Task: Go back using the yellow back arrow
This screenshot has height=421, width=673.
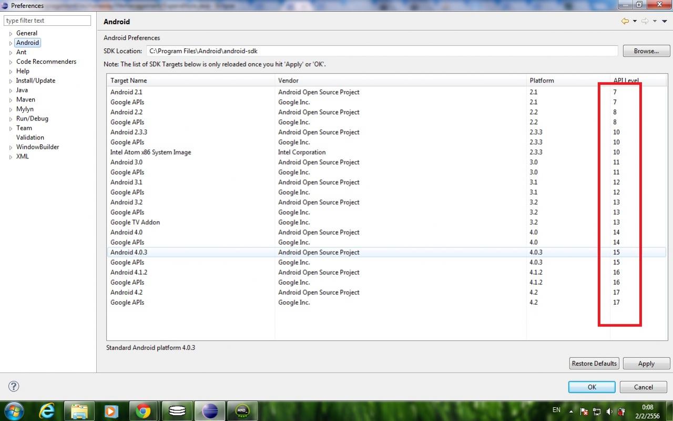Action: tap(625, 21)
